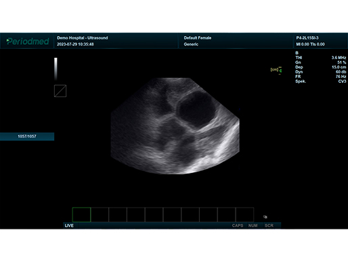This screenshot has width=348, height=262.
Task: Click the Periodmed logo
Action: tap(27, 41)
